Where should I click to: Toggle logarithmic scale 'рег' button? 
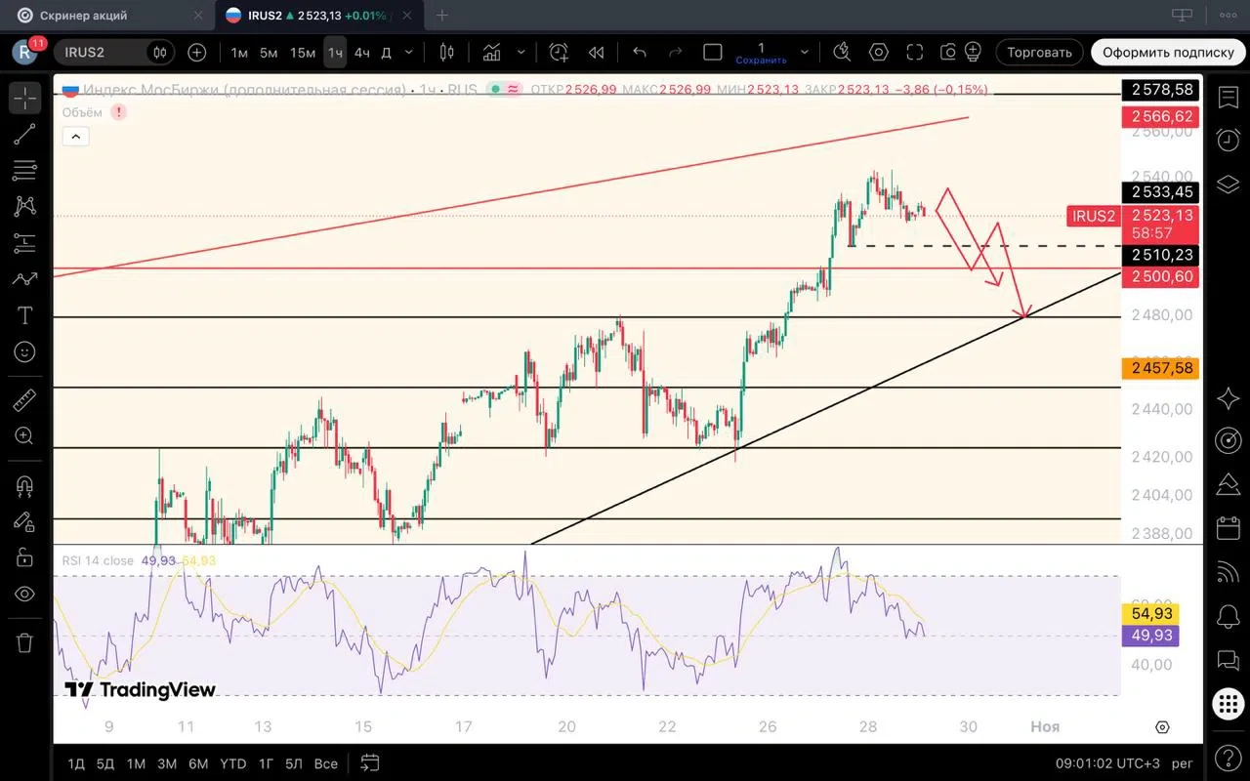click(x=1182, y=763)
